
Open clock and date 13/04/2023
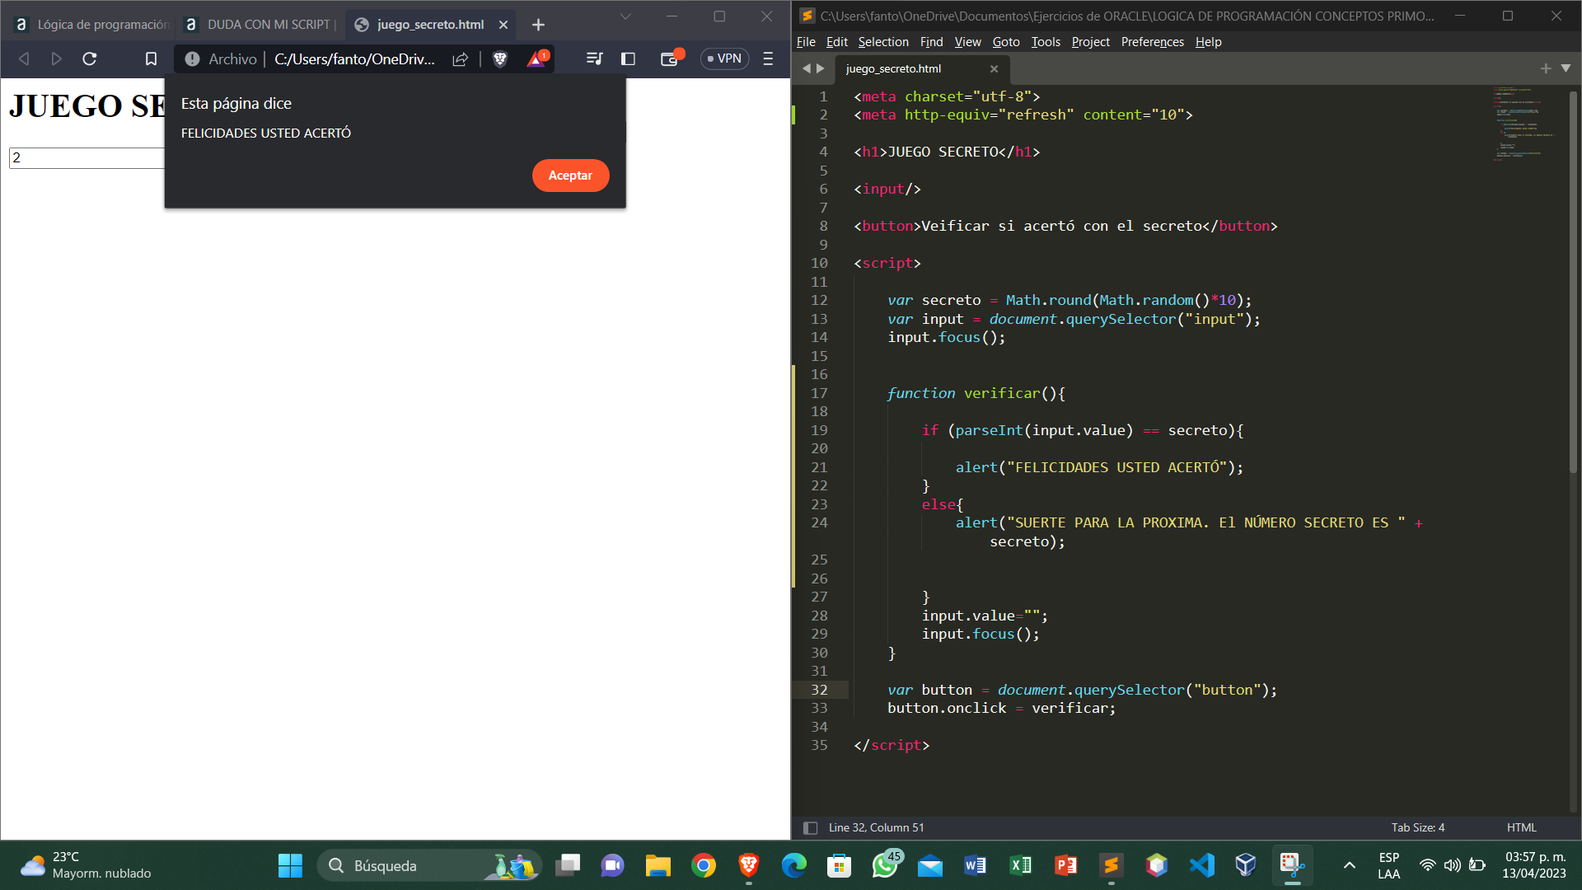[1534, 865]
